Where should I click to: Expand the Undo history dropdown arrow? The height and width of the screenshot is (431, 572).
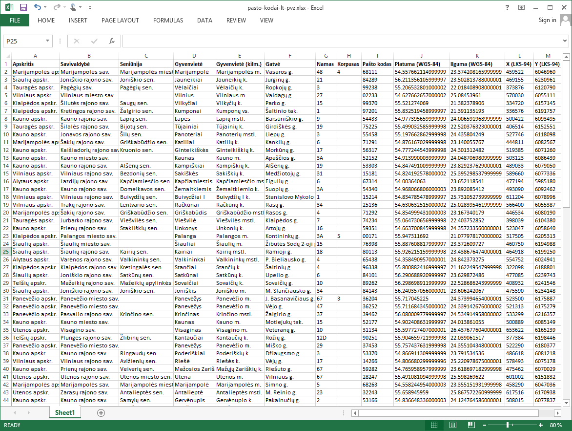coord(45,7)
